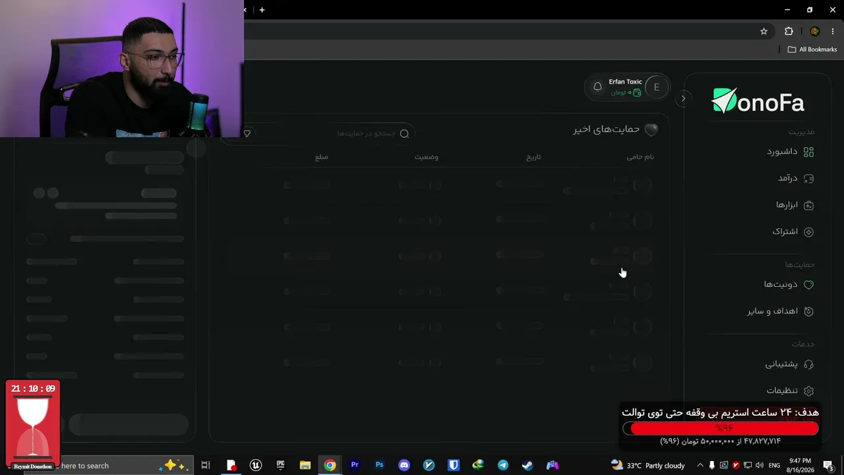Switch the ENG input language
This screenshot has width=844, height=475.
775,465
